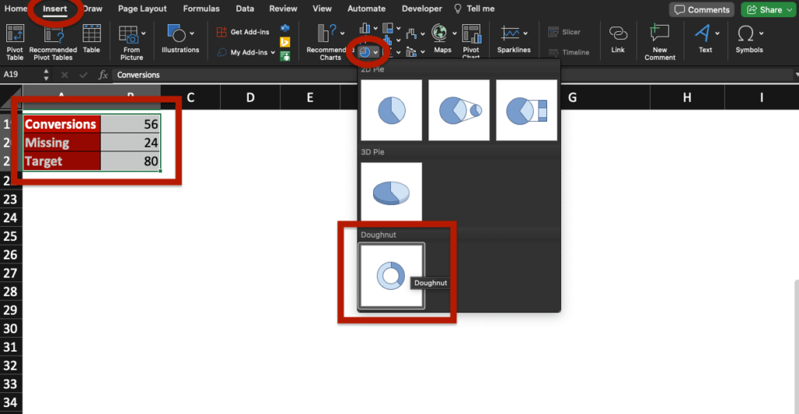
Task: Click the formula bar containing Conversions
Action: click(453, 75)
